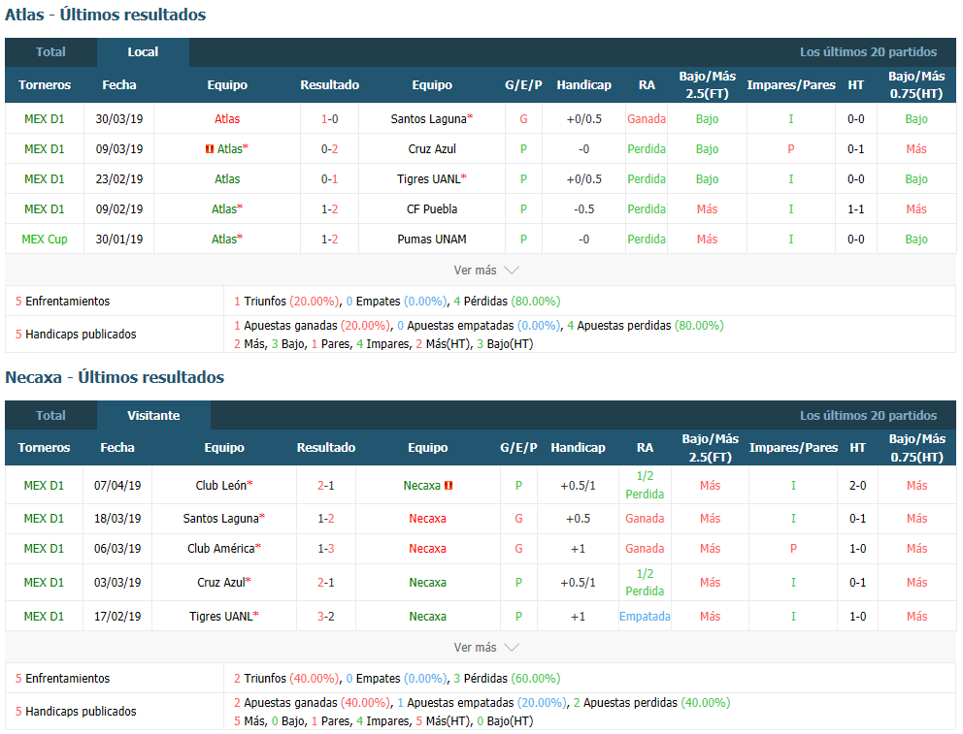
Task: Click '1 Triunfos (20.00%)' in the Atlas summary
Action: tap(286, 302)
